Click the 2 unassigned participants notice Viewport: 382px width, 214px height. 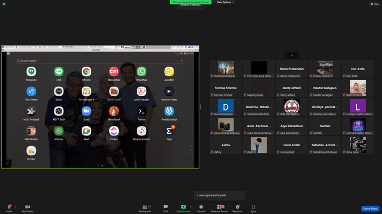pos(219,196)
